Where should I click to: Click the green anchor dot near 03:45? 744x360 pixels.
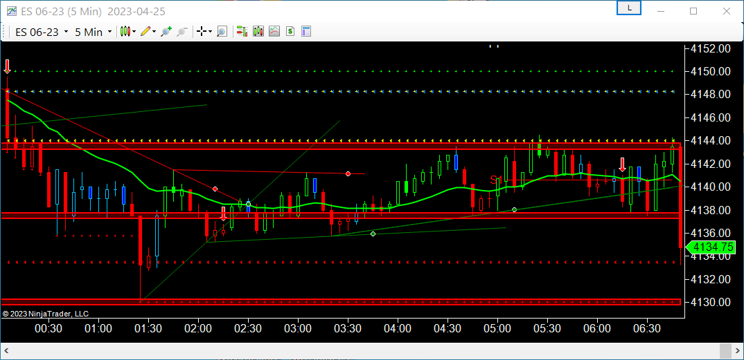[x=373, y=234]
